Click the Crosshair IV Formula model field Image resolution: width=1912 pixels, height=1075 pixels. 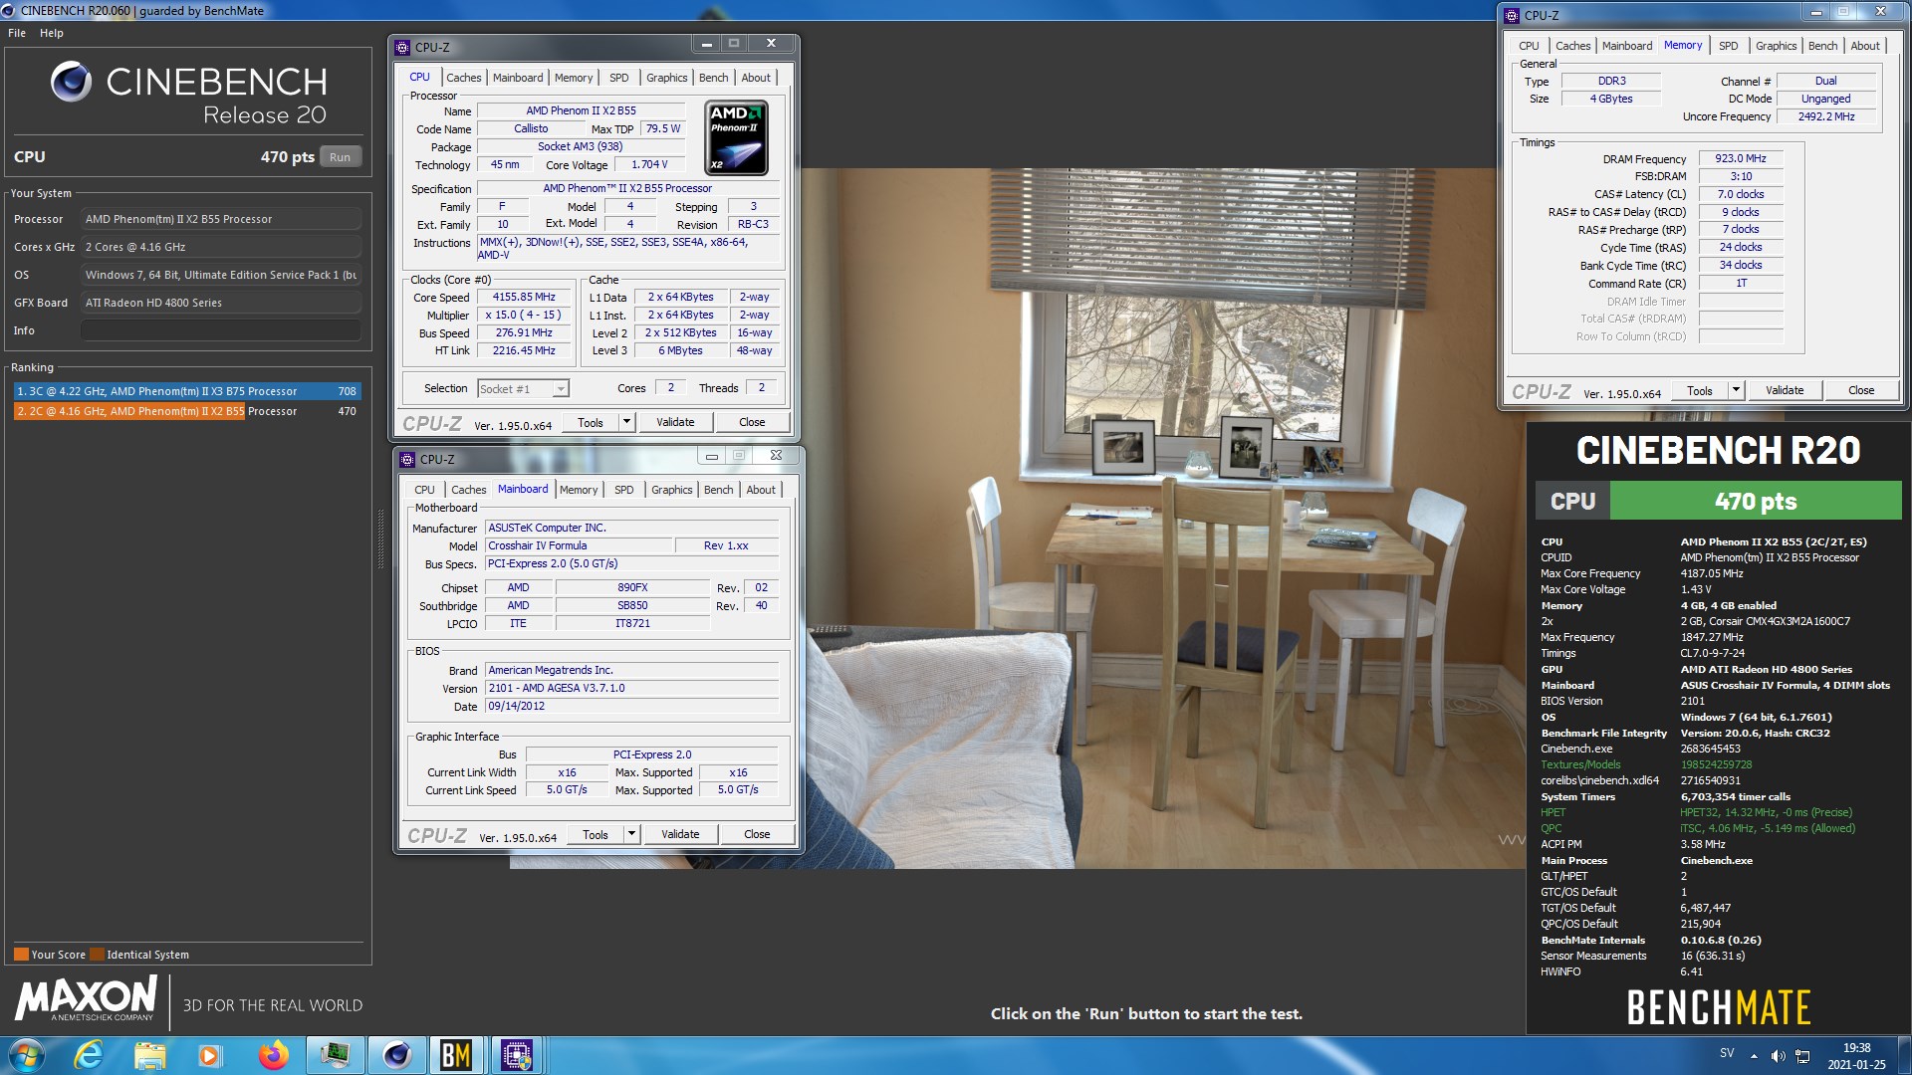579,545
